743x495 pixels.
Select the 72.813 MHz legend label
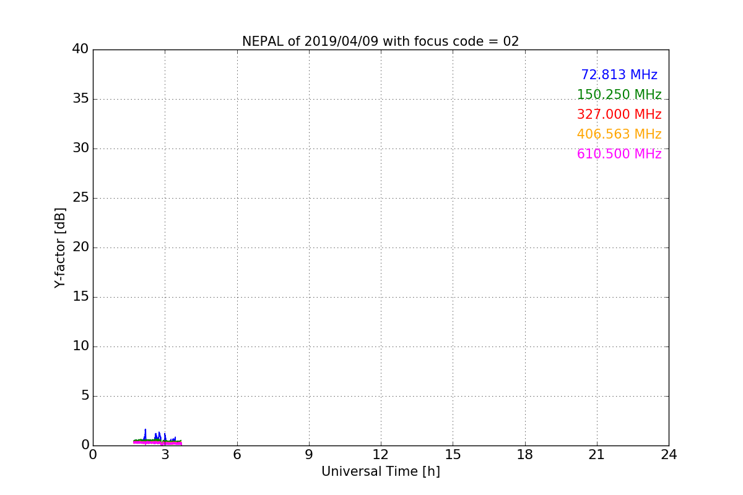[619, 75]
